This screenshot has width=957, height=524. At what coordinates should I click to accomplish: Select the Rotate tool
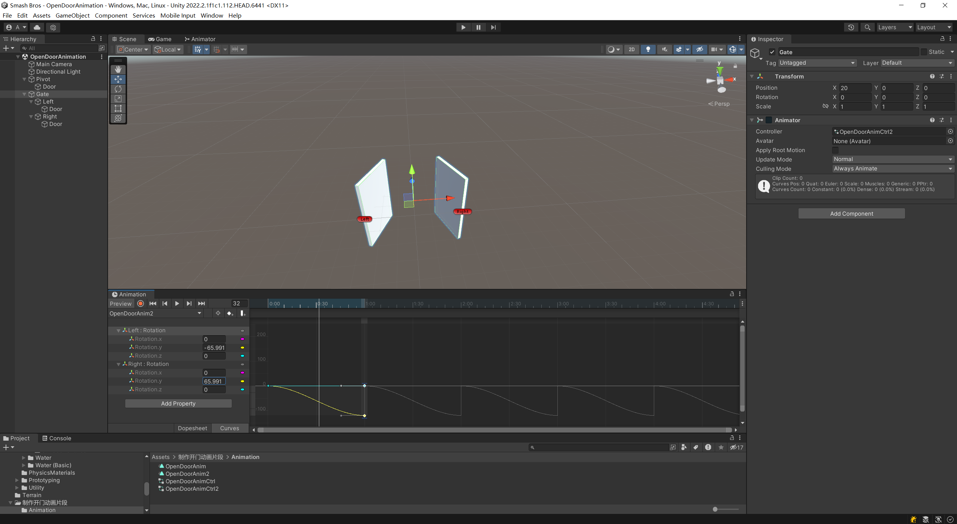pyautogui.click(x=118, y=89)
